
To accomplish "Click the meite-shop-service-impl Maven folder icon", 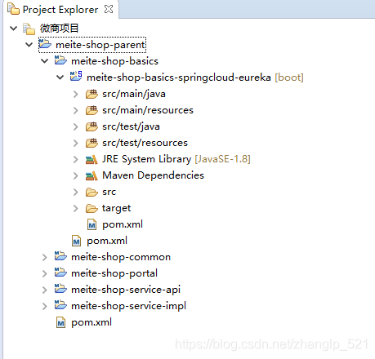I will coord(60,305).
